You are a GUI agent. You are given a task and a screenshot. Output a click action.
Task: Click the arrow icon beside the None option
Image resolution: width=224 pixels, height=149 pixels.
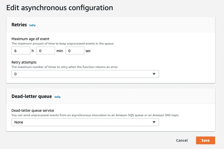point(154,122)
